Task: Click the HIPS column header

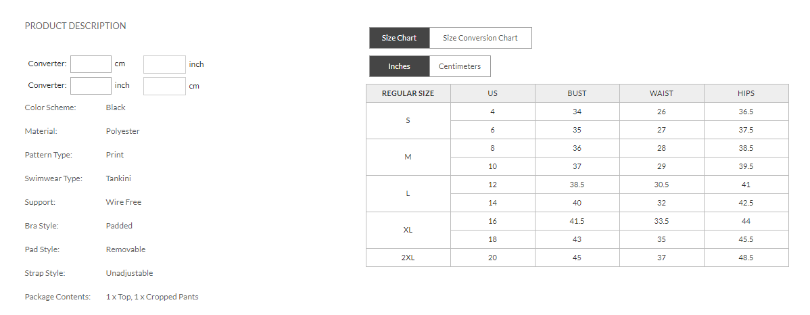Action: [x=746, y=93]
